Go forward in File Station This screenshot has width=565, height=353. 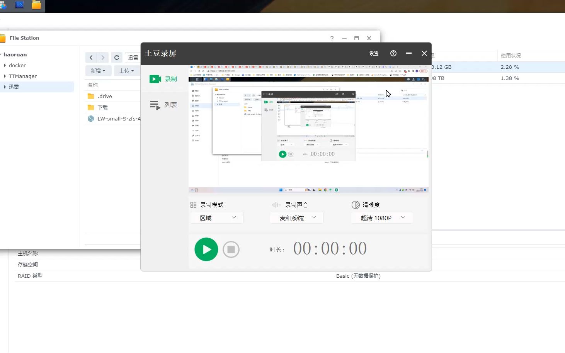[103, 58]
